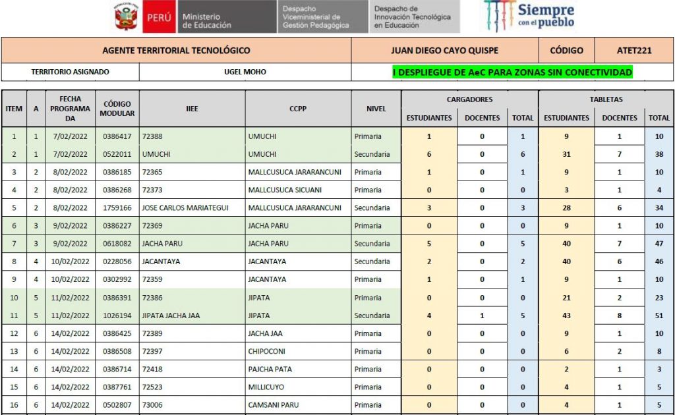Viewport: 675px width, 415px height.
Task: Select the CARGADORES group header
Action: [x=469, y=99]
